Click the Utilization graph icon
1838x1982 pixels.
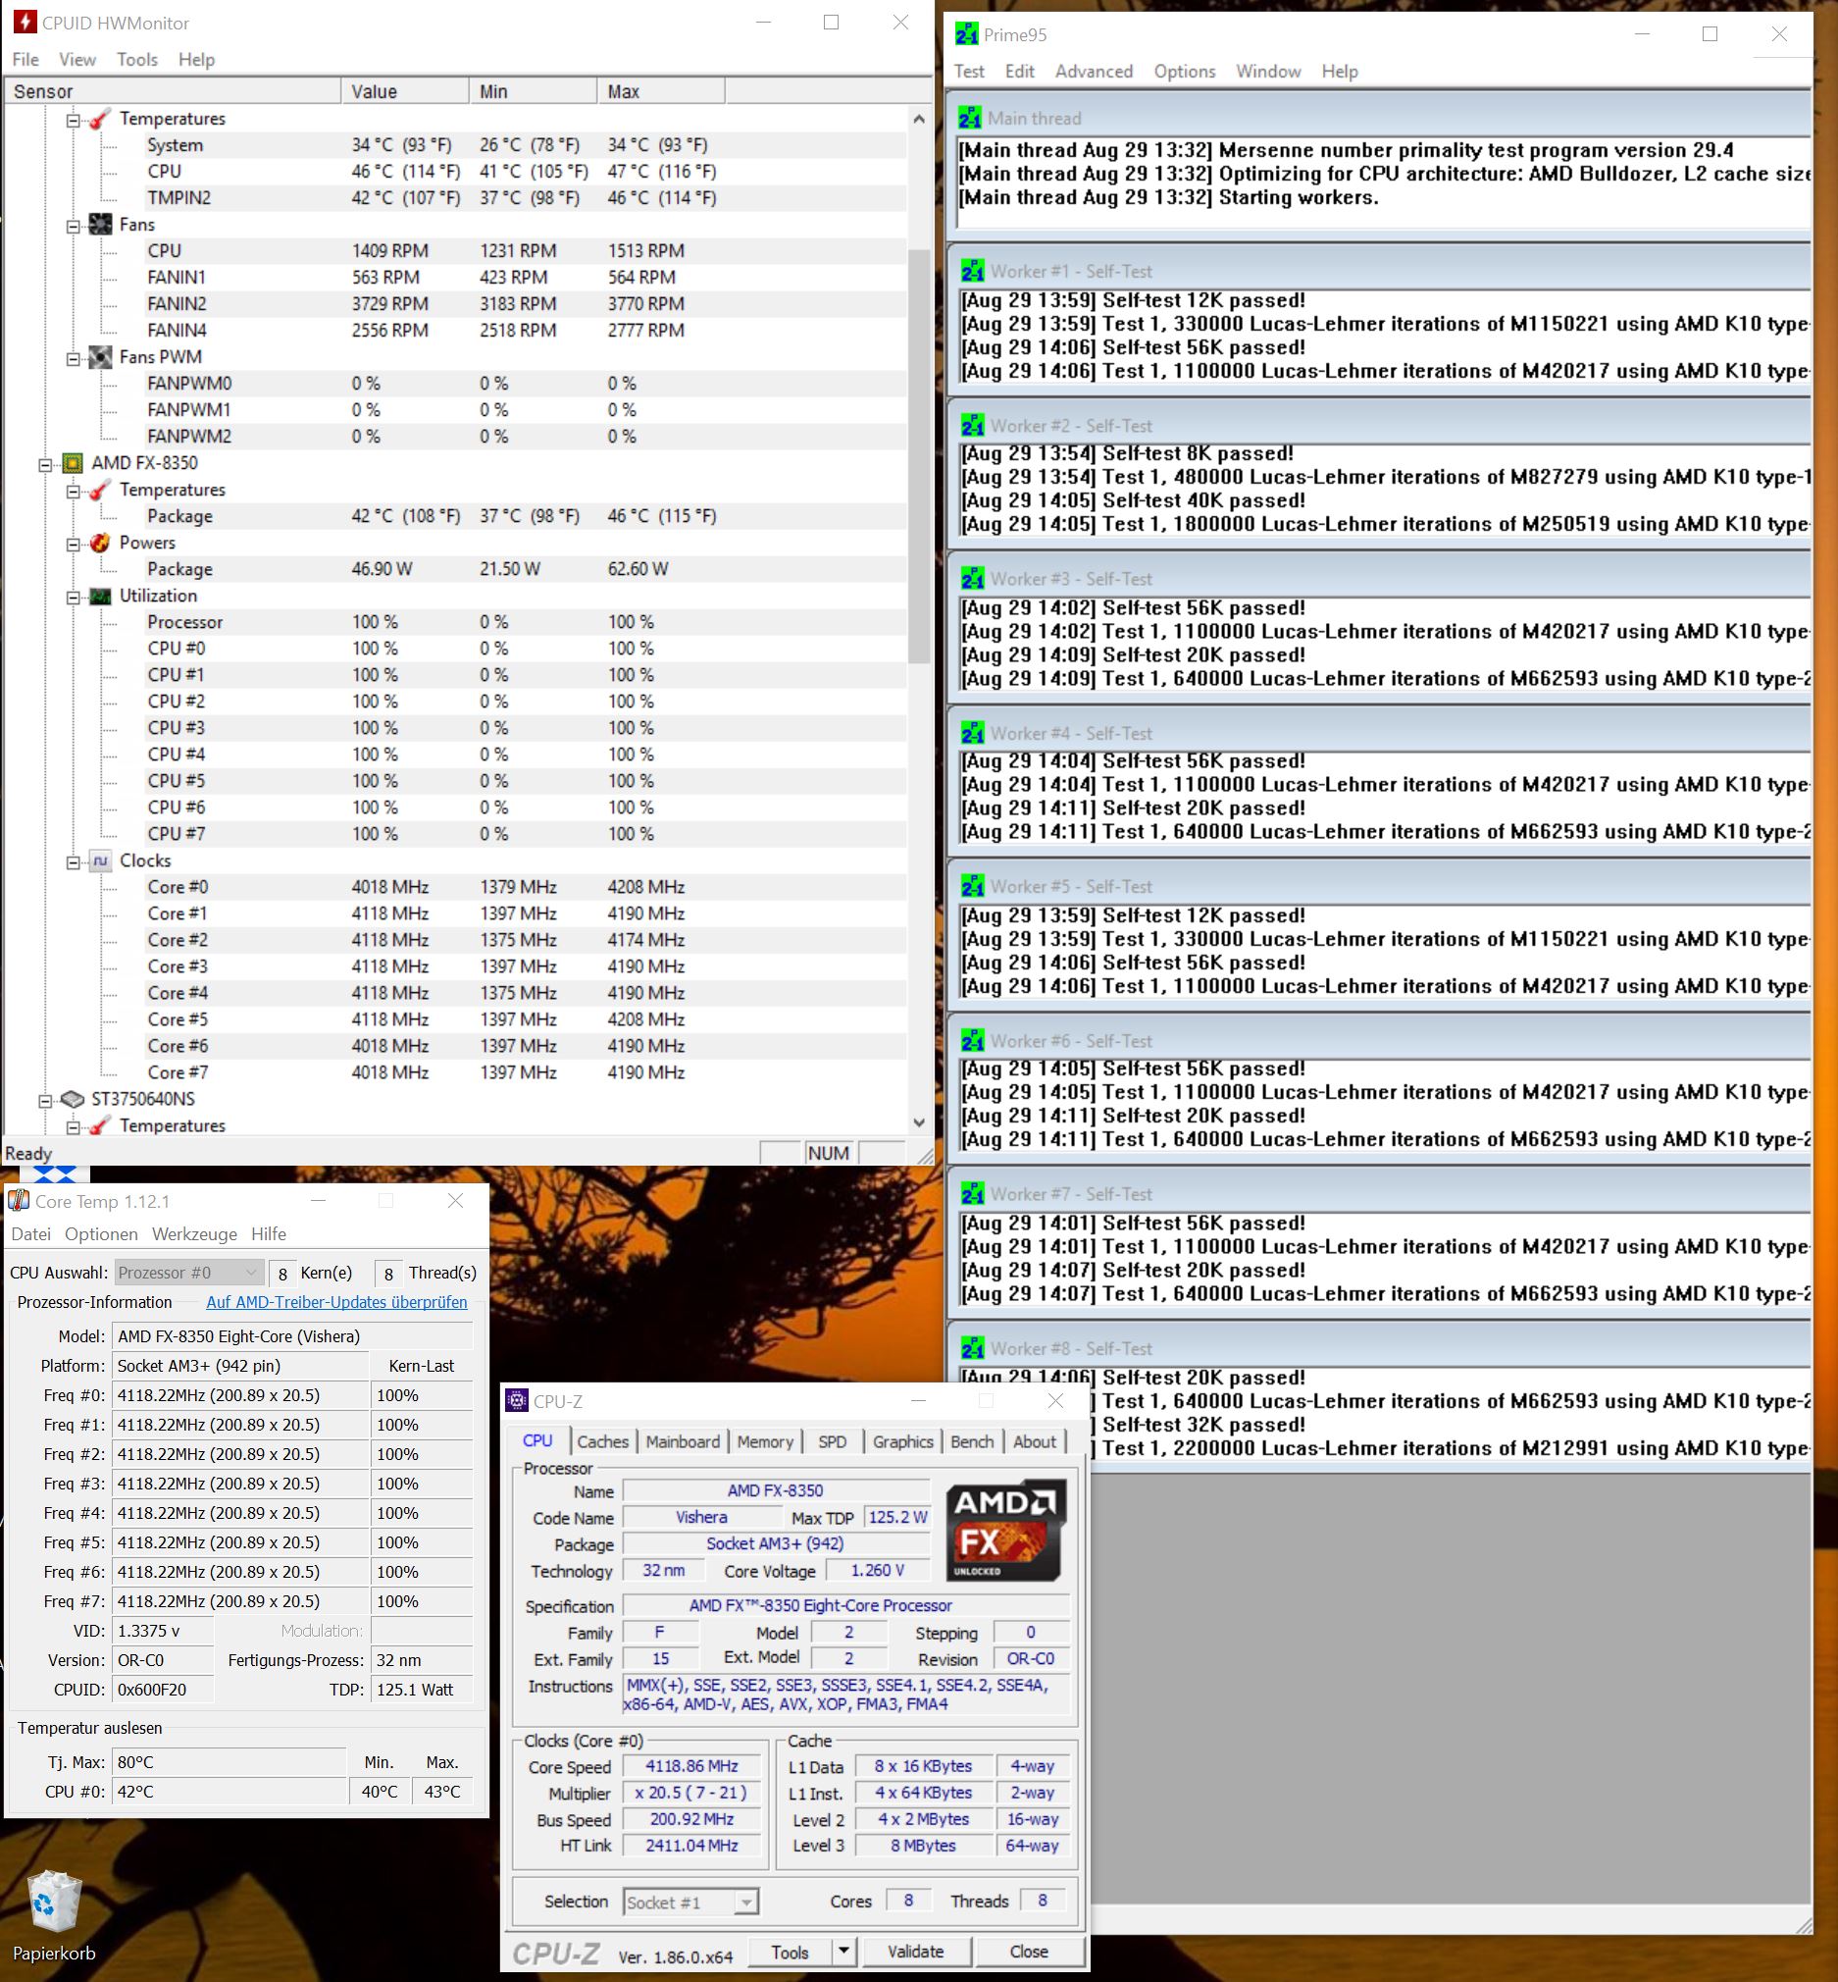[x=100, y=595]
